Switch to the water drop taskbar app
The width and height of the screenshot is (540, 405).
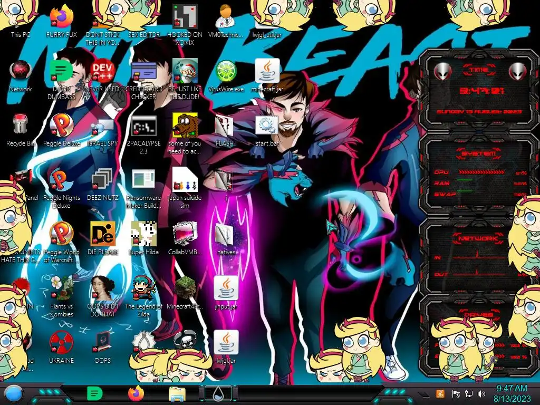pyautogui.click(x=218, y=393)
